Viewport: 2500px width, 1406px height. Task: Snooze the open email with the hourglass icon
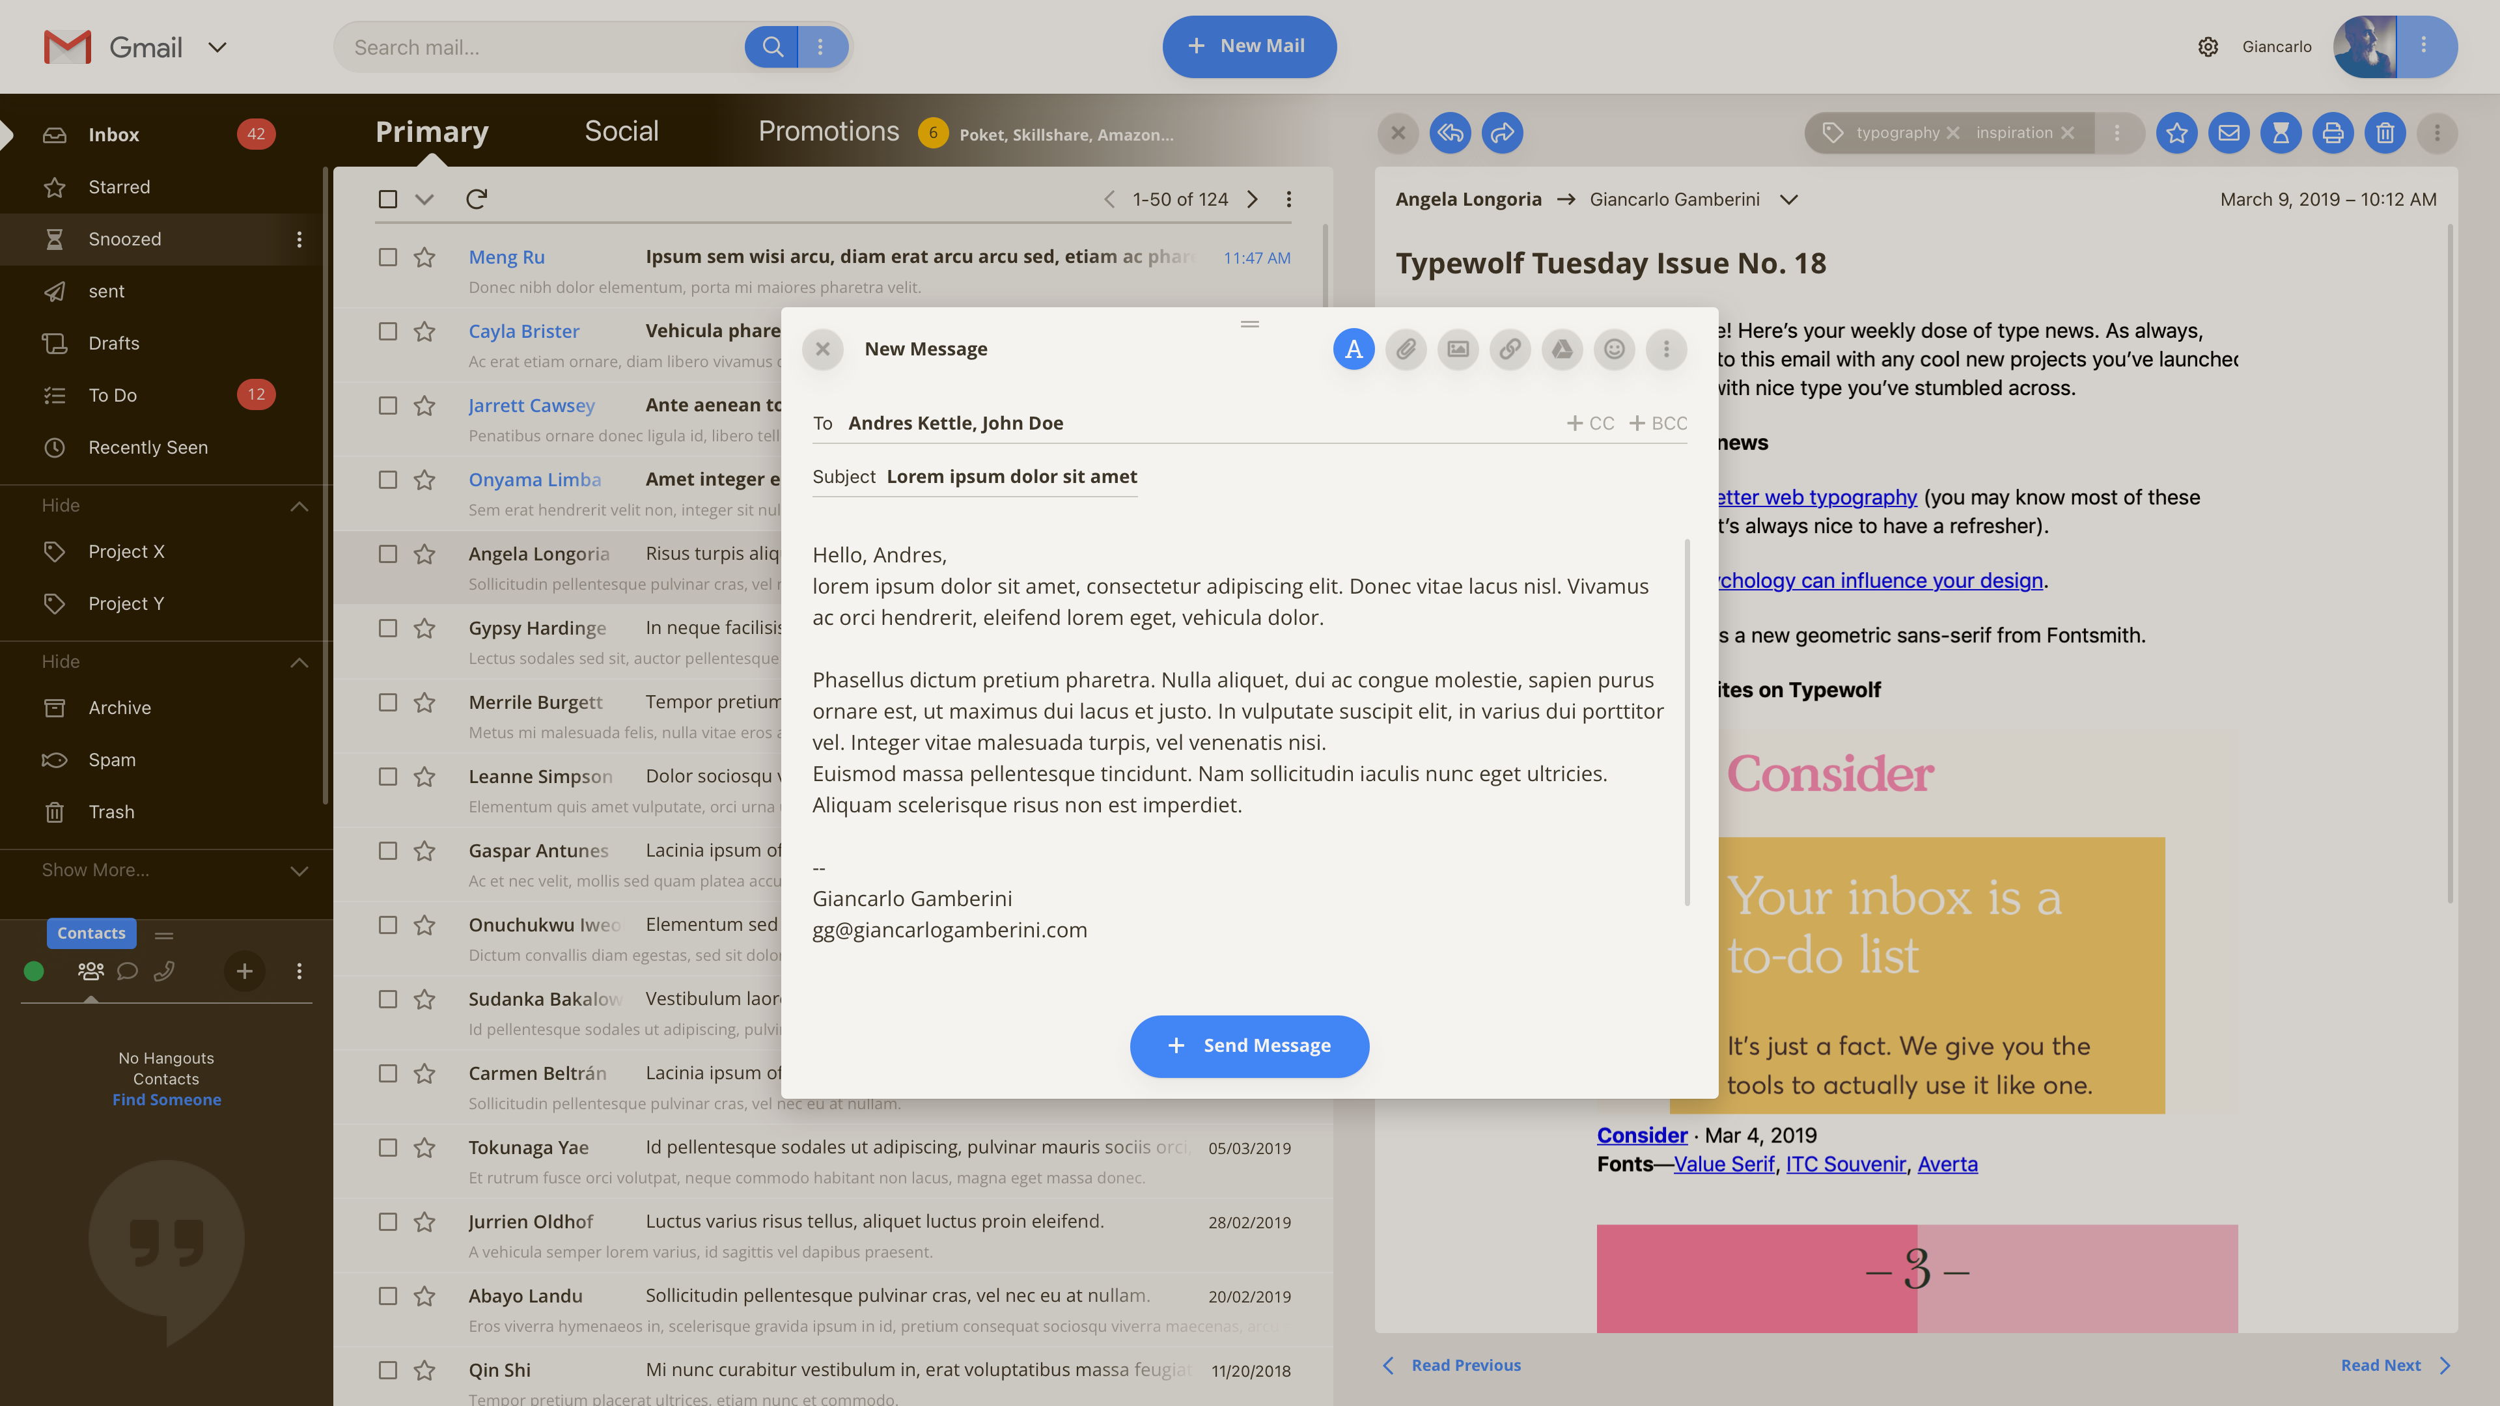point(2281,133)
